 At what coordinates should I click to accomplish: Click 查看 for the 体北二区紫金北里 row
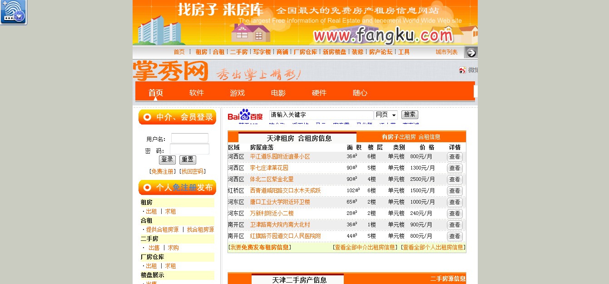click(455, 179)
